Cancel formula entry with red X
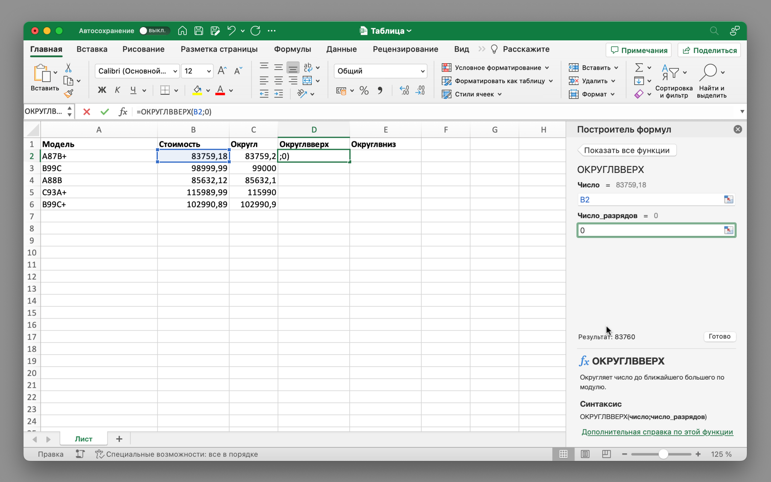771x482 pixels. 87,112
